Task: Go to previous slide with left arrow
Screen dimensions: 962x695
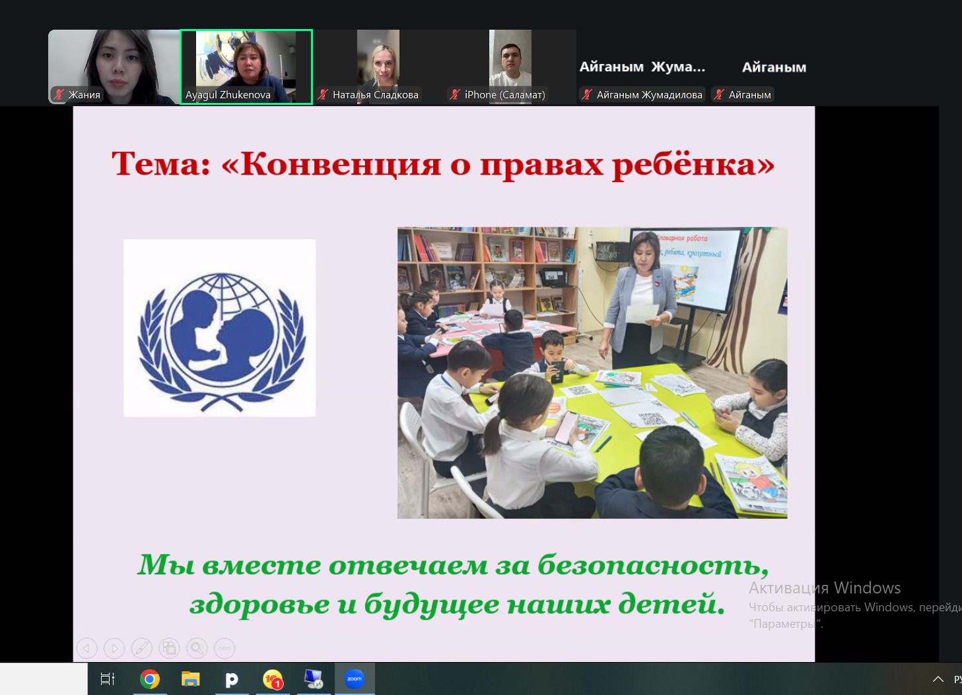Action: coord(87,648)
